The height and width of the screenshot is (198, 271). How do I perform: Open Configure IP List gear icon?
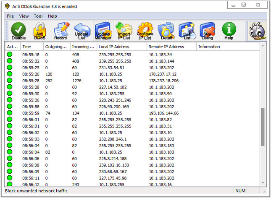click(145, 31)
